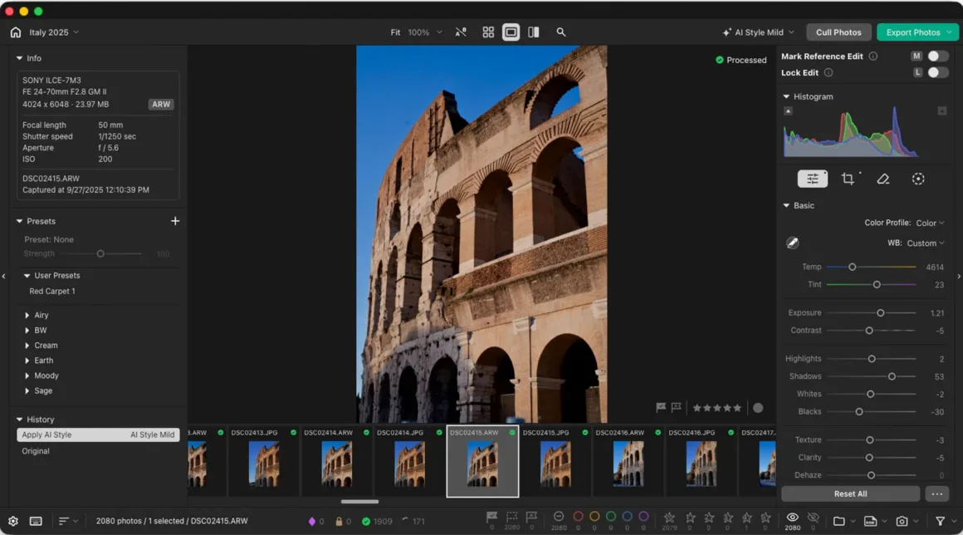Switch to grid view layout

488,32
